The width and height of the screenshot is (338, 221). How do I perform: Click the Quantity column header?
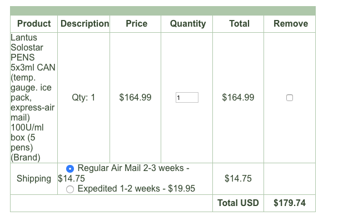(188, 24)
